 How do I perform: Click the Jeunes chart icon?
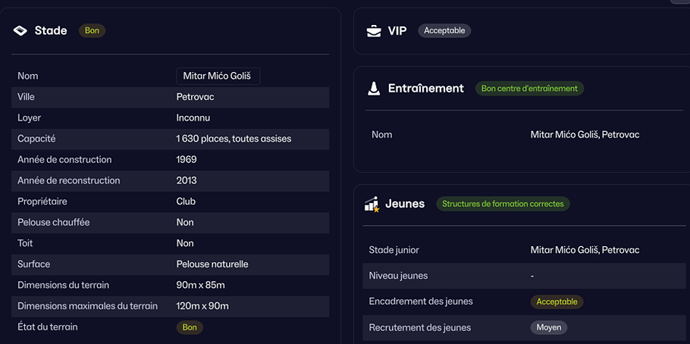pyautogui.click(x=372, y=204)
